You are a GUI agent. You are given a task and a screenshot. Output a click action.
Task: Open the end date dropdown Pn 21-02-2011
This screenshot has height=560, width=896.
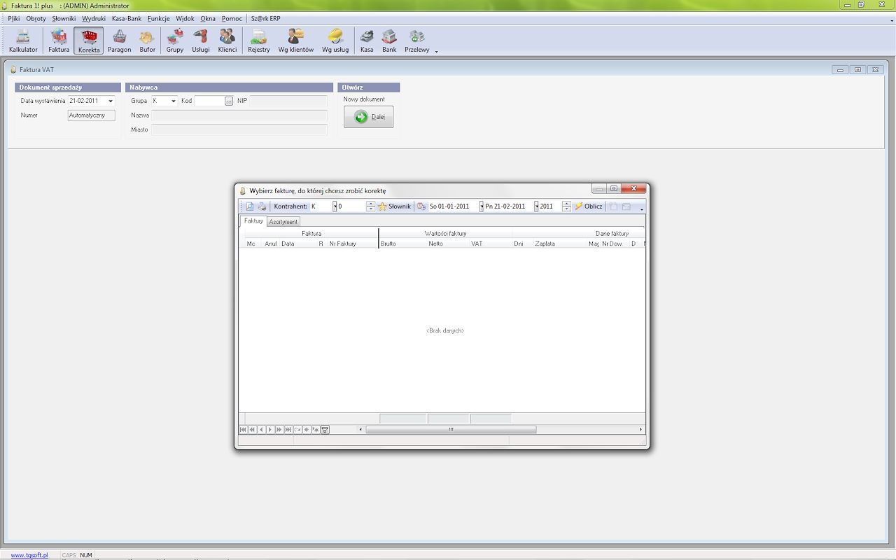(536, 206)
